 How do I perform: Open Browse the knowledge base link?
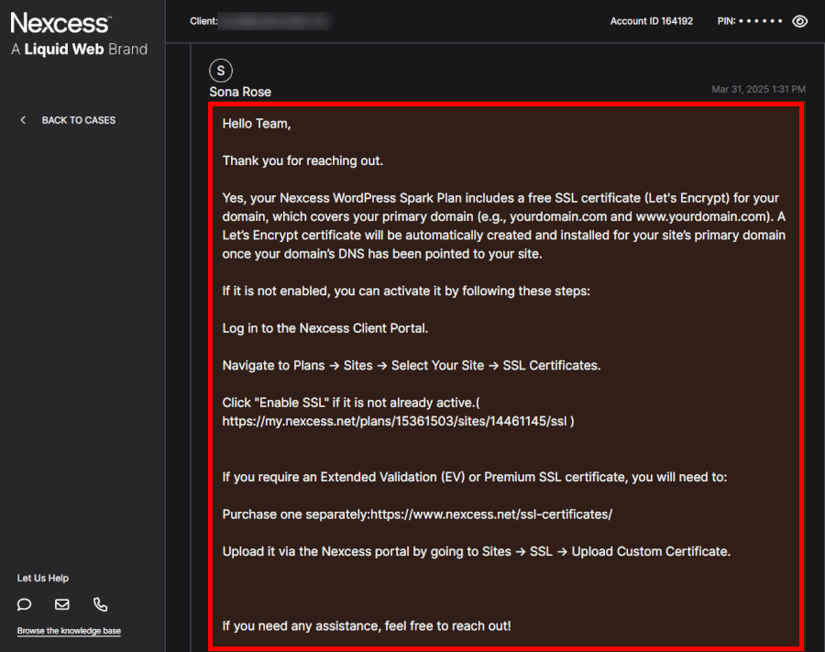[x=69, y=630]
